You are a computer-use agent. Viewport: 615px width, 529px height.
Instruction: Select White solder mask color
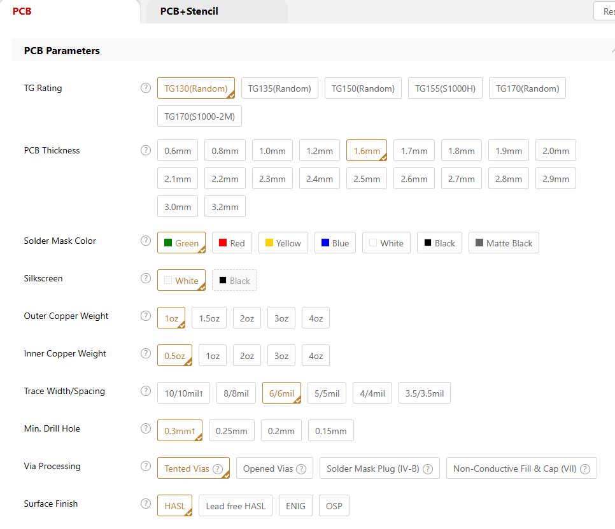pyautogui.click(x=386, y=243)
